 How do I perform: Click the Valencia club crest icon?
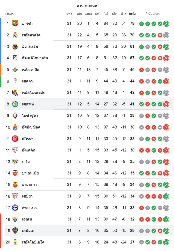[15, 173]
